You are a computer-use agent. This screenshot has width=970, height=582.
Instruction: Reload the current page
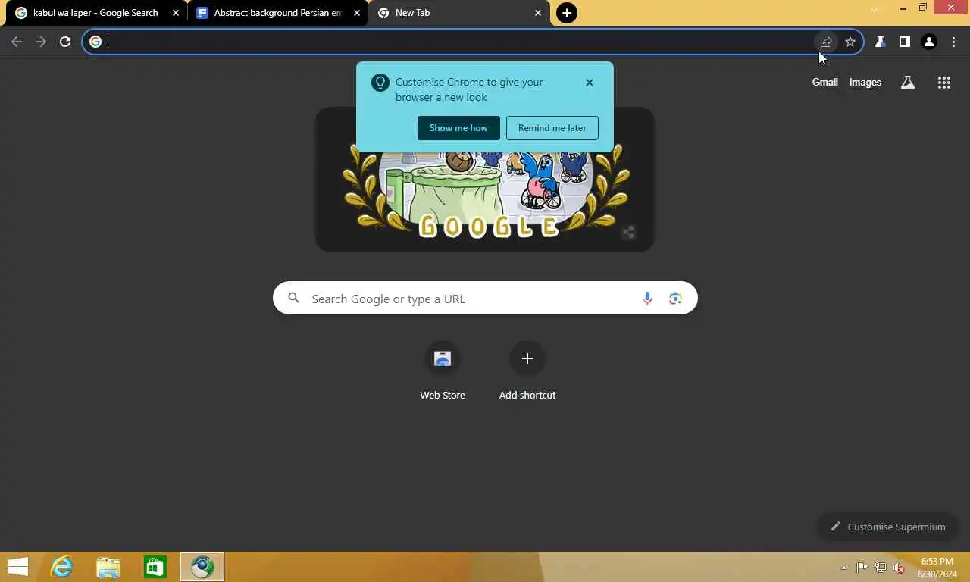tap(65, 42)
